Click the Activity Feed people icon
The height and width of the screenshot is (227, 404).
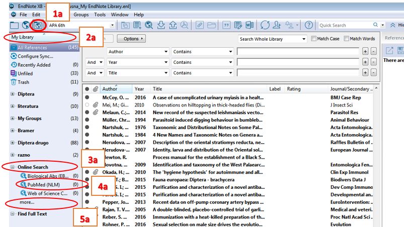[289, 25]
